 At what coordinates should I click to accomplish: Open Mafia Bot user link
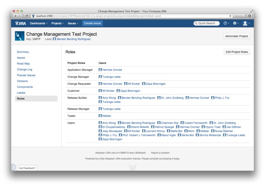pos(176,131)
